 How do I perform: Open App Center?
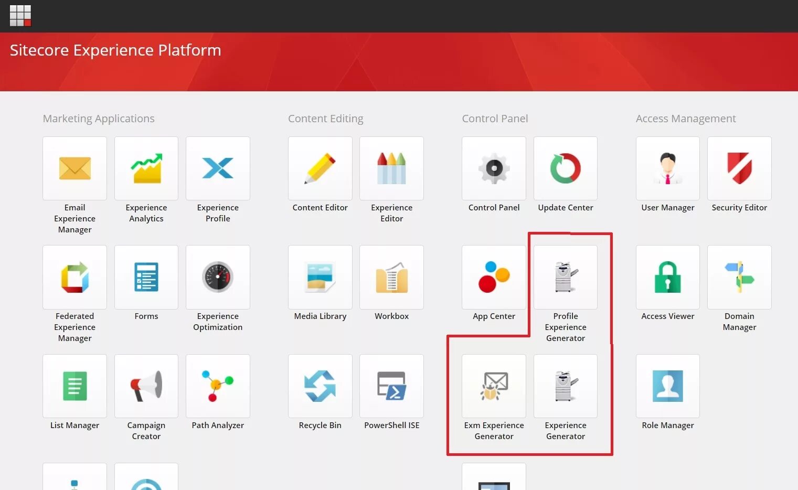coord(494,277)
